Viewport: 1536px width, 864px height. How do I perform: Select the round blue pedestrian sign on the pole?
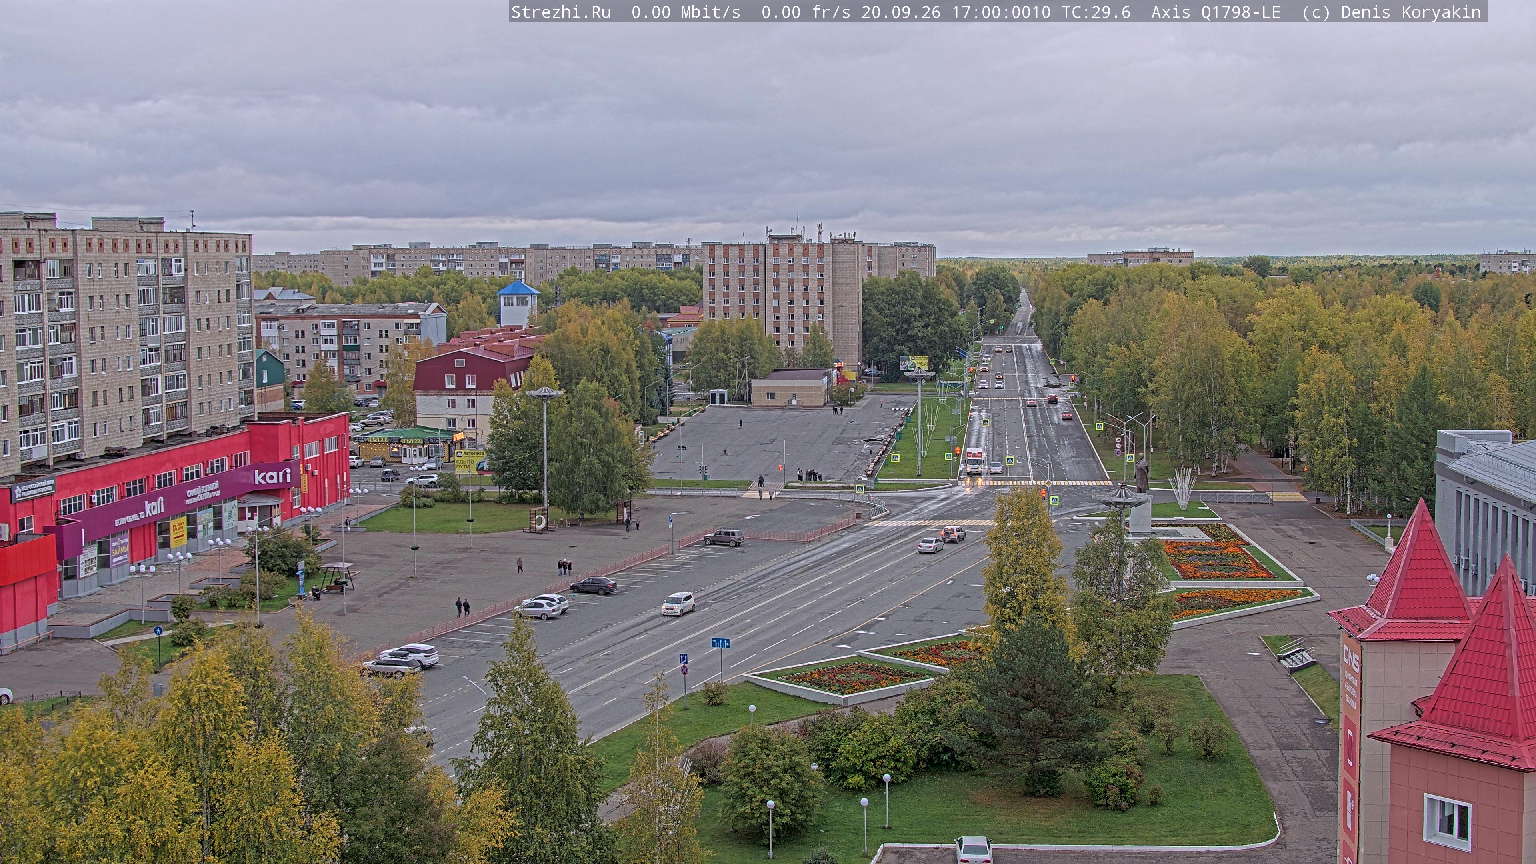[158, 630]
